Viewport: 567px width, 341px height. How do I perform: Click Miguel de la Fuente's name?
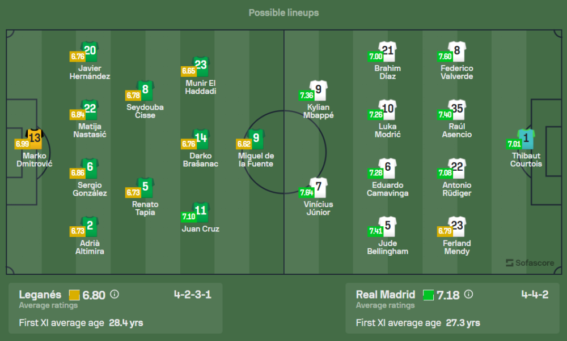click(256, 159)
